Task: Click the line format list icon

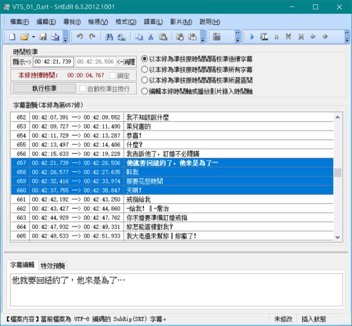Action: pyautogui.click(x=217, y=37)
